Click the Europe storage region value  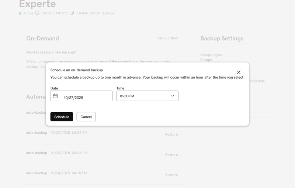[206, 60]
